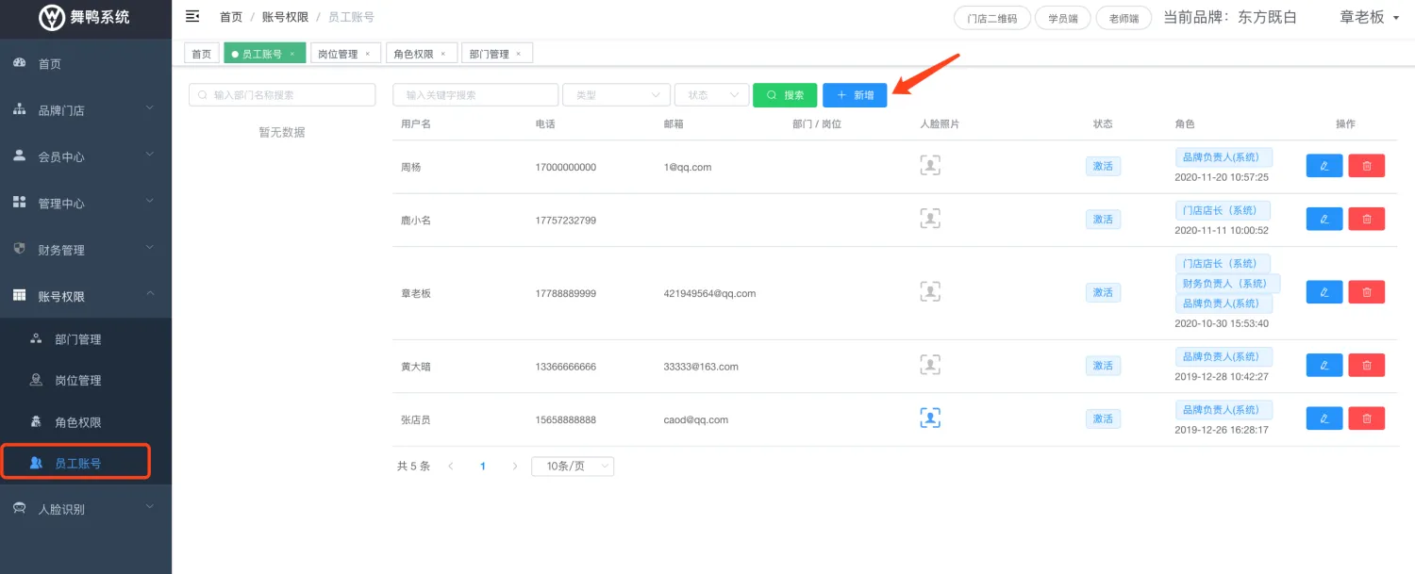Edit the 周杨 employee account
Screen dimensions: 1415x574
tap(1323, 166)
